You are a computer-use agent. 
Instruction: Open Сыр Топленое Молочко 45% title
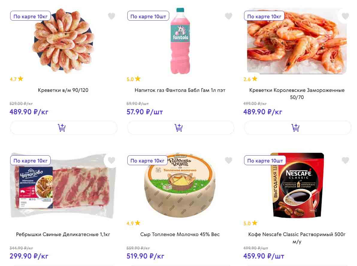pyautogui.click(x=180, y=234)
